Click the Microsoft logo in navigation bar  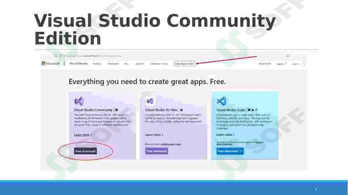pyautogui.click(x=51, y=64)
